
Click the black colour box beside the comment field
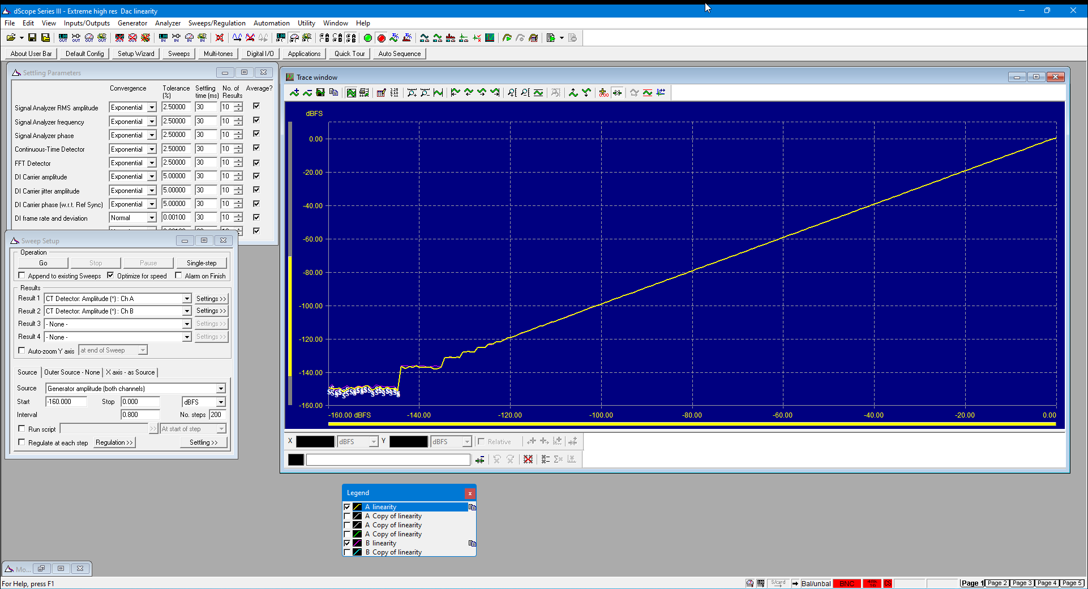[x=295, y=459]
